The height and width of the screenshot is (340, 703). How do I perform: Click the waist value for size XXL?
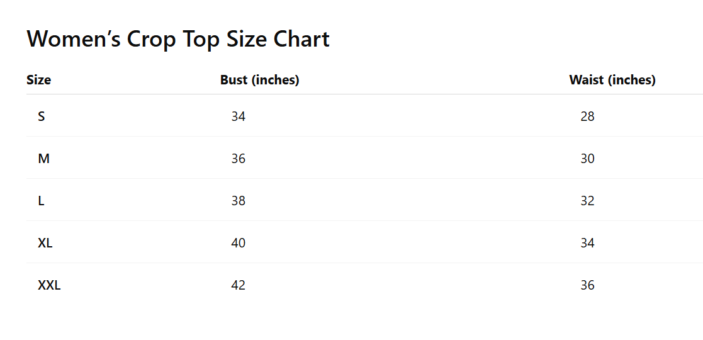(x=587, y=285)
